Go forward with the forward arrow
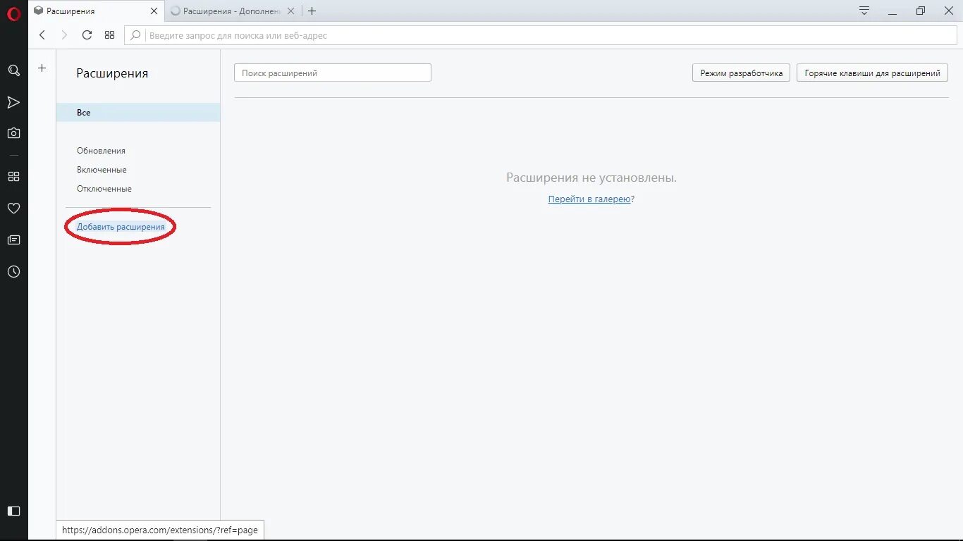 click(x=65, y=35)
